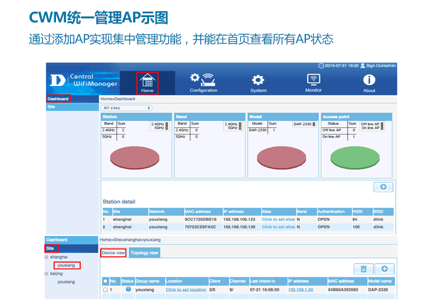The height and width of the screenshot is (308, 442).
Task: Open the All sites dropdown
Action: [126, 108]
